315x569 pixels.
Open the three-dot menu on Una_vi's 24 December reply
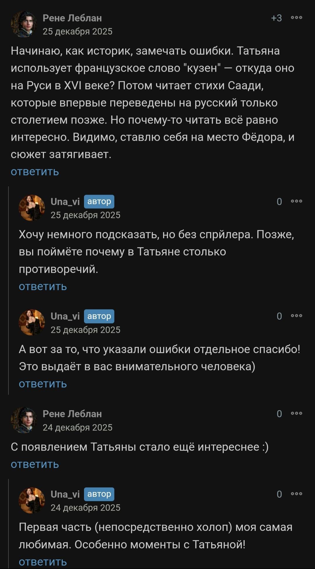tap(296, 494)
